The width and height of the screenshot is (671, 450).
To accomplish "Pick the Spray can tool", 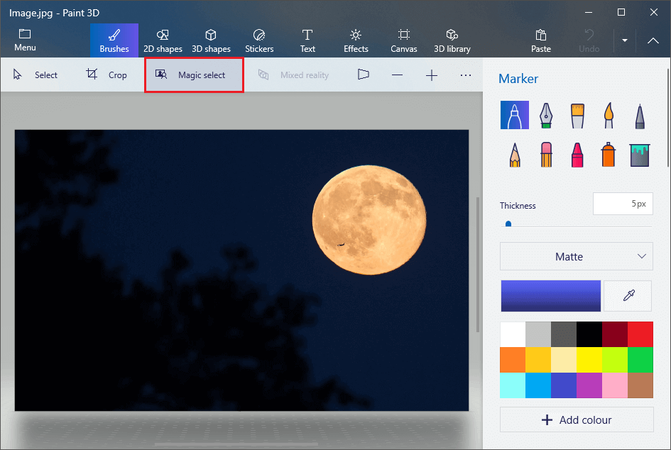I will pos(609,154).
